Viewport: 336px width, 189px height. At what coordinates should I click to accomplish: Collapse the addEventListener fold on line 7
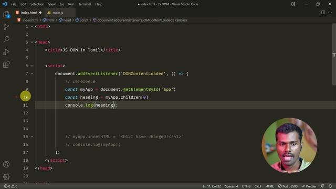point(32,73)
